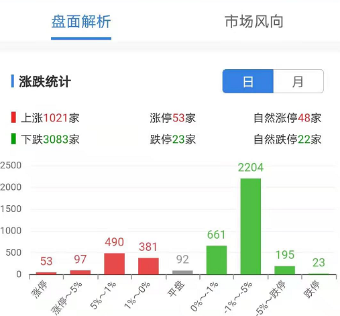Select the gray 平盘 bar labeled 92
340x316 pixels.
coord(182,272)
